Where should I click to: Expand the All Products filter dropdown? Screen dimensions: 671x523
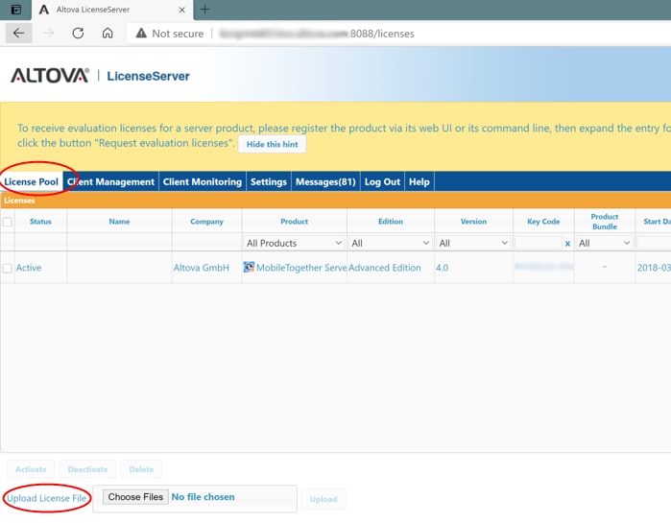294,244
